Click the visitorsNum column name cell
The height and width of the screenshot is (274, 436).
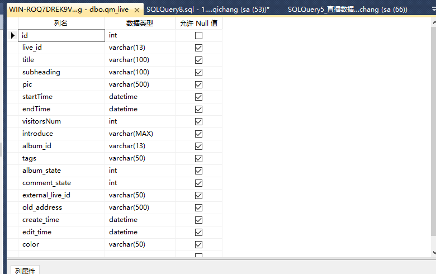(61, 121)
